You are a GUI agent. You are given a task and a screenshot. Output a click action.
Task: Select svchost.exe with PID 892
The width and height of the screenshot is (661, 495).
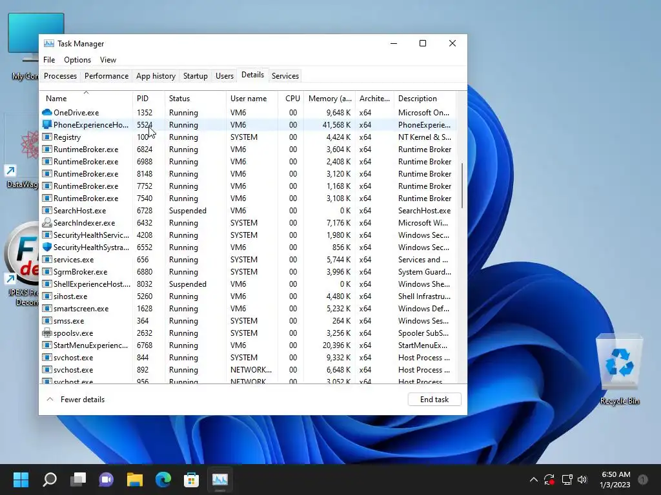248,369
